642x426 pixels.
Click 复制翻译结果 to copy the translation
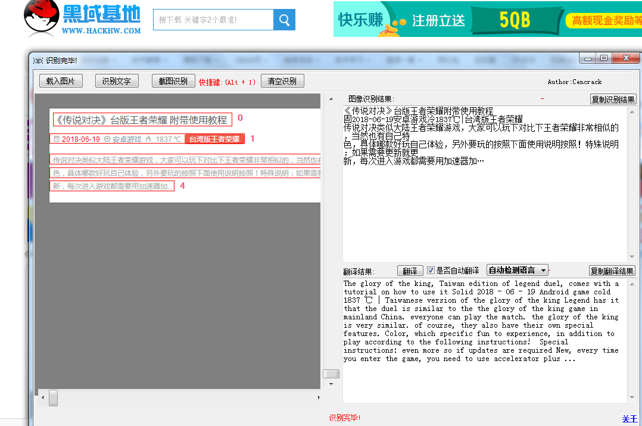click(x=612, y=270)
